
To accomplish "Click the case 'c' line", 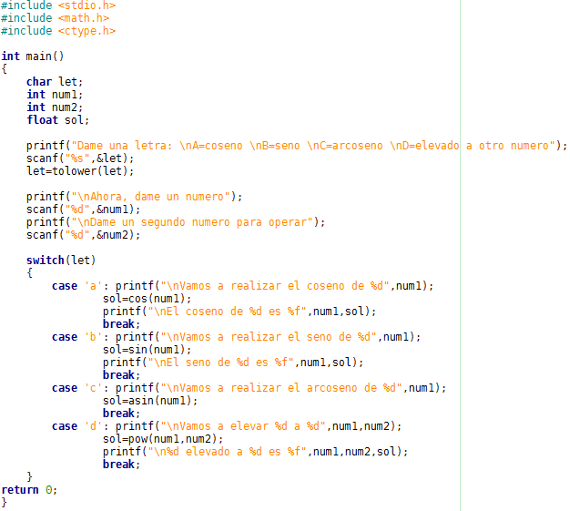I will (x=249, y=388).
